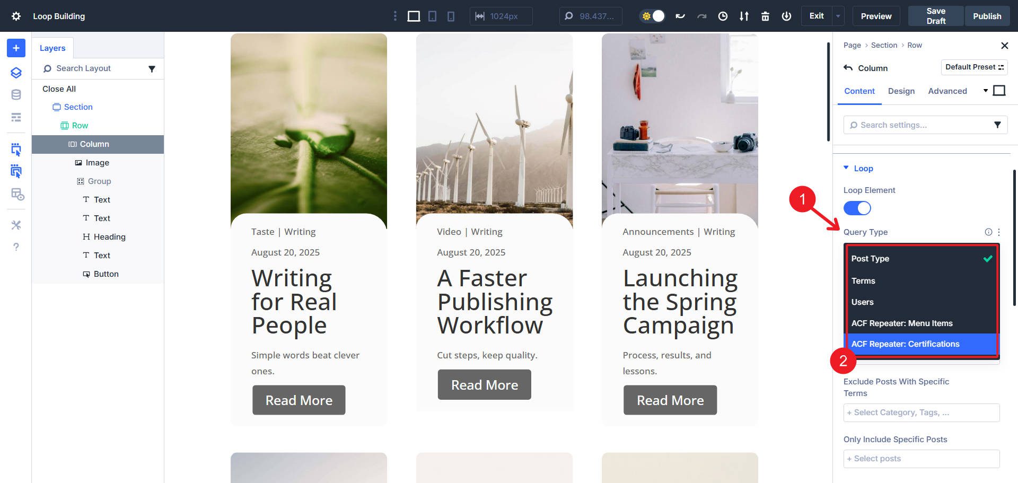
Task: Choose Users in Query Type list
Action: pyautogui.click(x=922, y=302)
